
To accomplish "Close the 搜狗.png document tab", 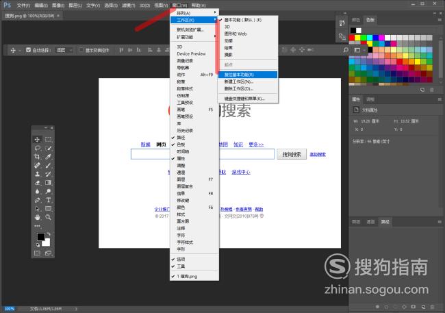I will 58,16.
